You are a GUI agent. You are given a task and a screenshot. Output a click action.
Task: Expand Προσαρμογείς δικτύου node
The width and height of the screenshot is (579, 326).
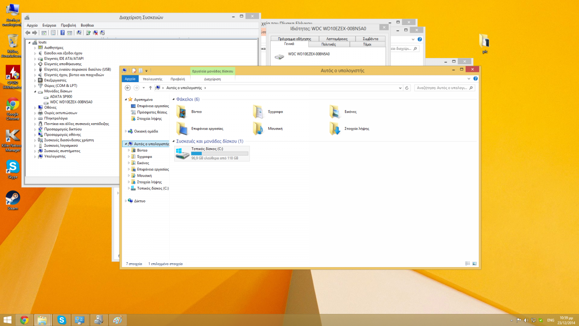coord(35,129)
